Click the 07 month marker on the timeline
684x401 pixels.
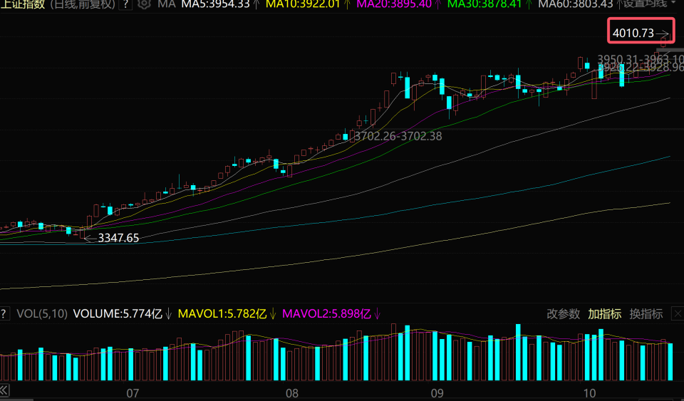[133, 394]
